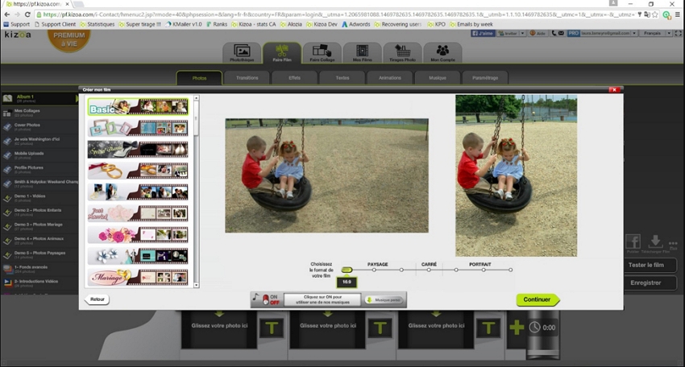Switch to the Musique tab
This screenshot has height=367, width=685.
[x=437, y=78]
